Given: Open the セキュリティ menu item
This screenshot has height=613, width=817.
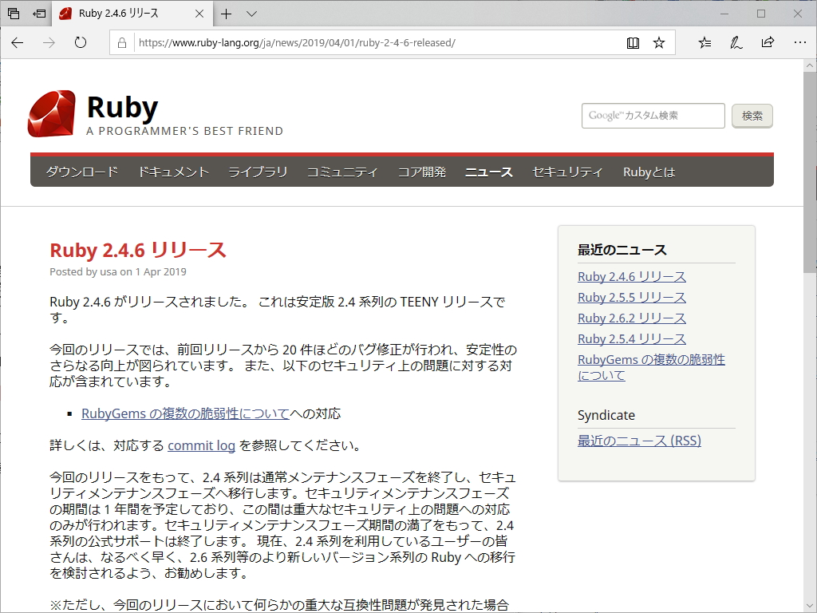Looking at the screenshot, I should 568,172.
